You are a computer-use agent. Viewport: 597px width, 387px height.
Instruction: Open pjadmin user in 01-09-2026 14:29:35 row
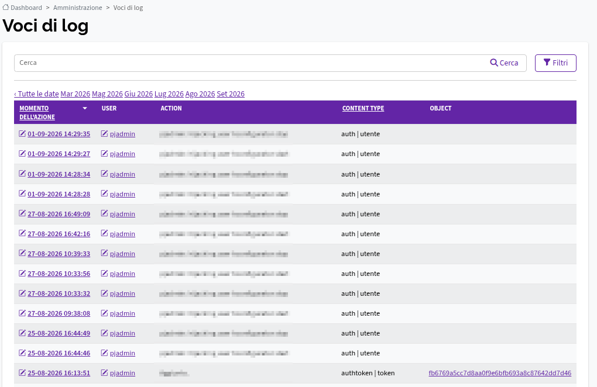(x=122, y=134)
